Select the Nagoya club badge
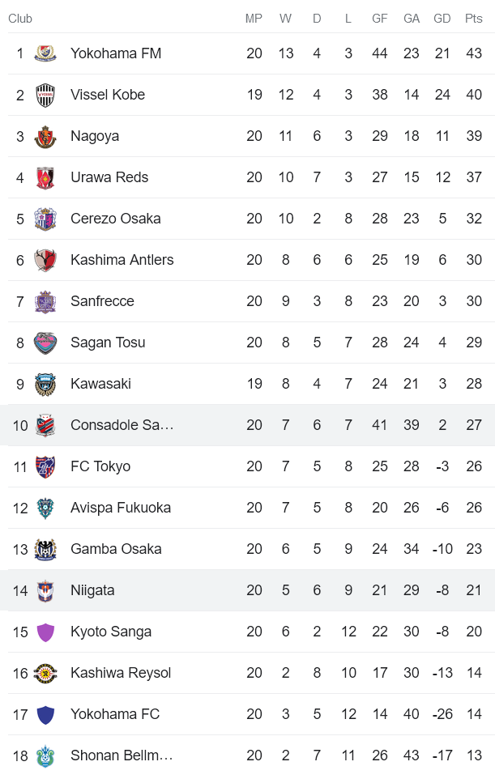 pyautogui.click(x=46, y=136)
